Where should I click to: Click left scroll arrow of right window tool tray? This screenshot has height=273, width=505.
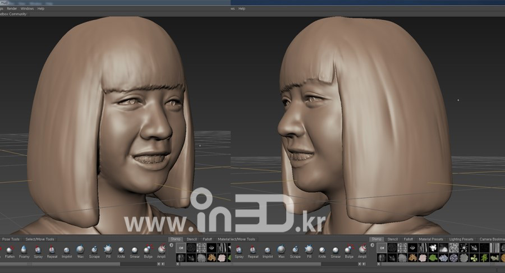360,264
